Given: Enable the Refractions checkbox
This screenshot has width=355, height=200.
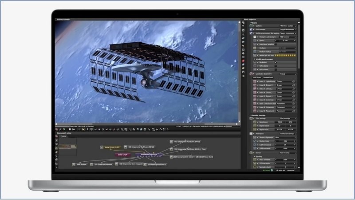Looking at the screenshot, I should click(276, 70).
